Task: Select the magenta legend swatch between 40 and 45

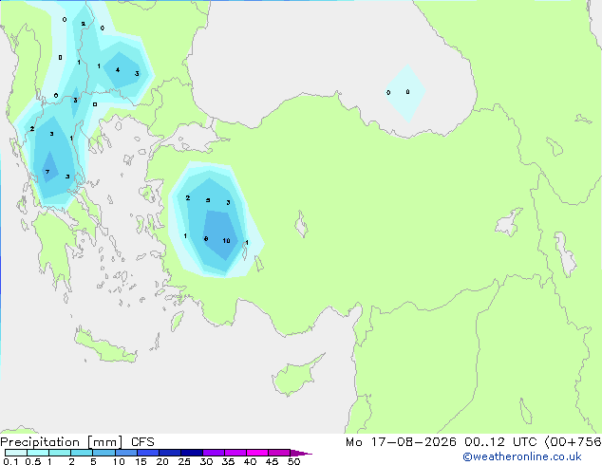Action: (257, 453)
